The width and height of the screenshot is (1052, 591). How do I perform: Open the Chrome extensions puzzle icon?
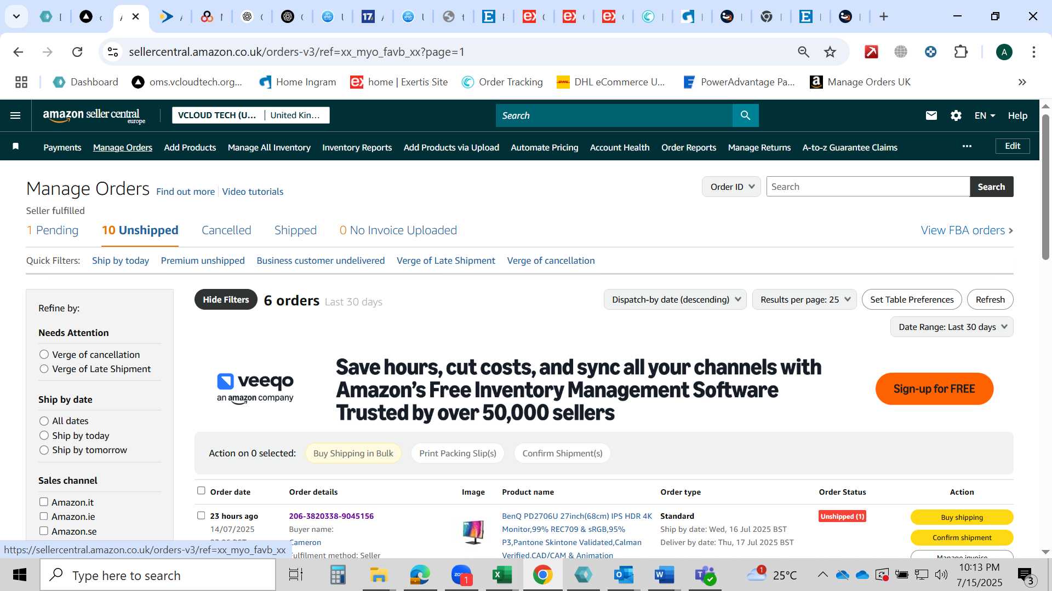960,52
